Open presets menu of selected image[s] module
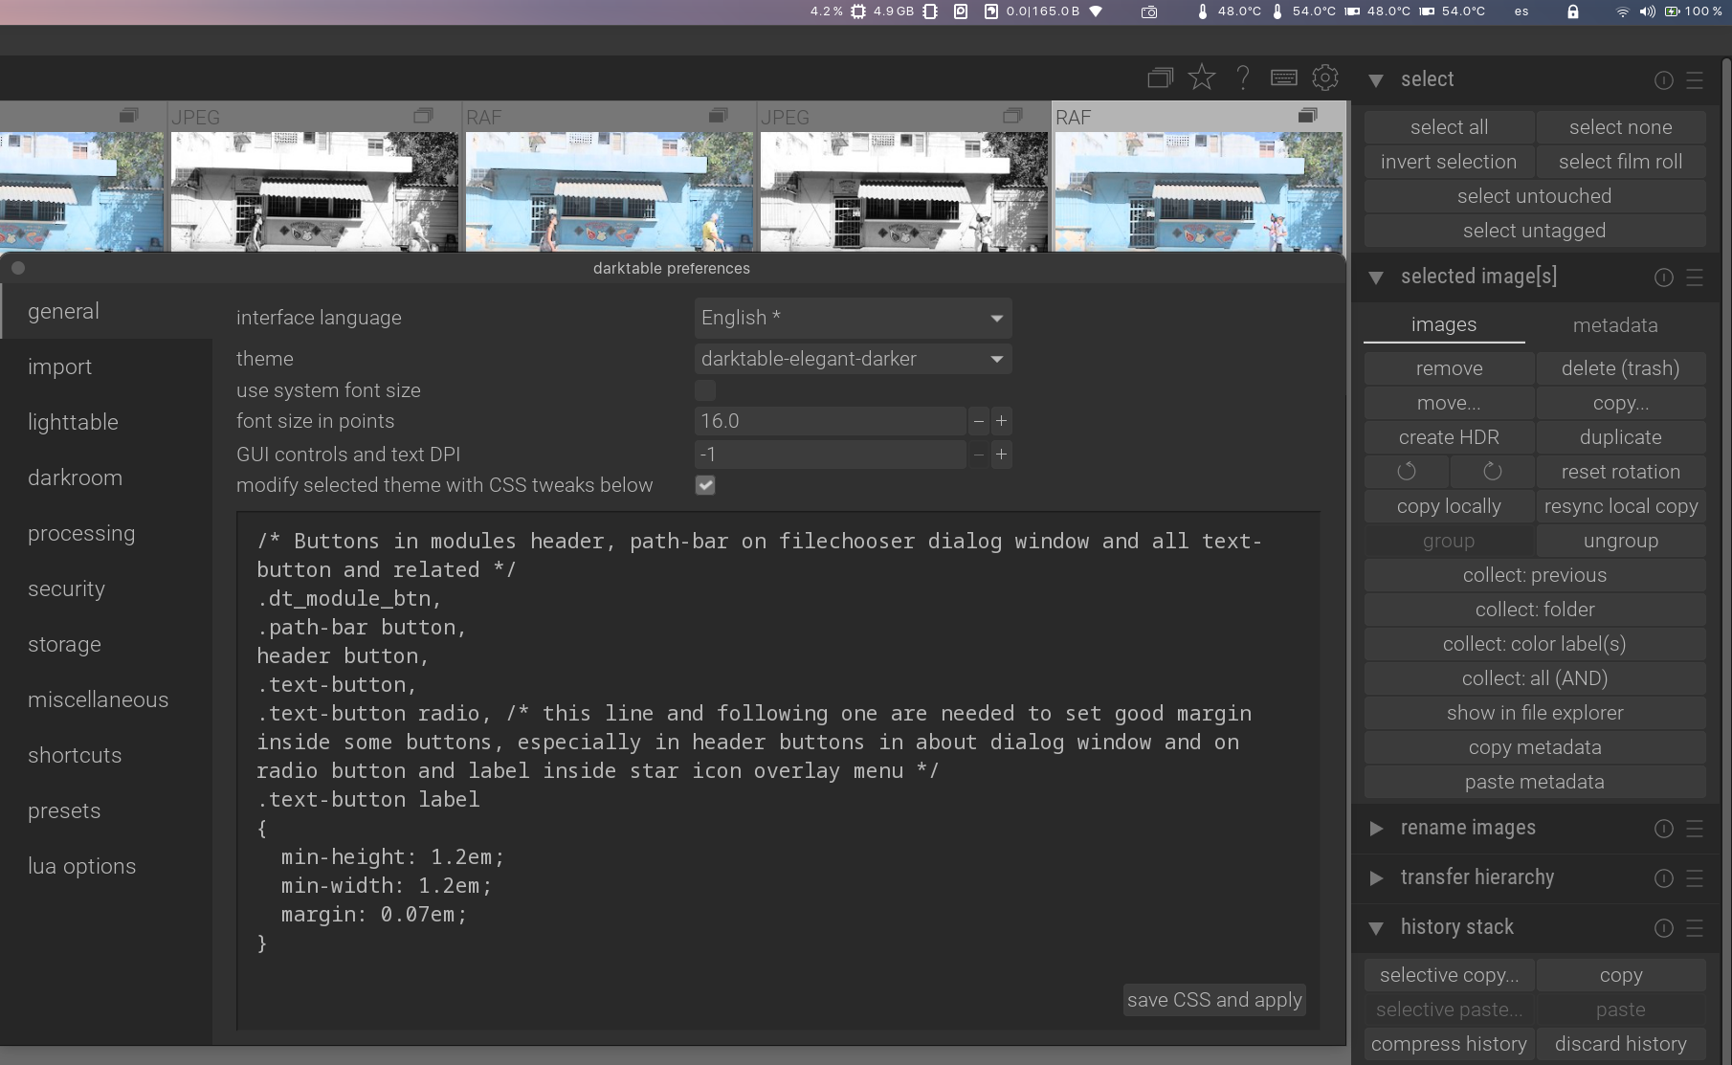 [x=1695, y=277]
